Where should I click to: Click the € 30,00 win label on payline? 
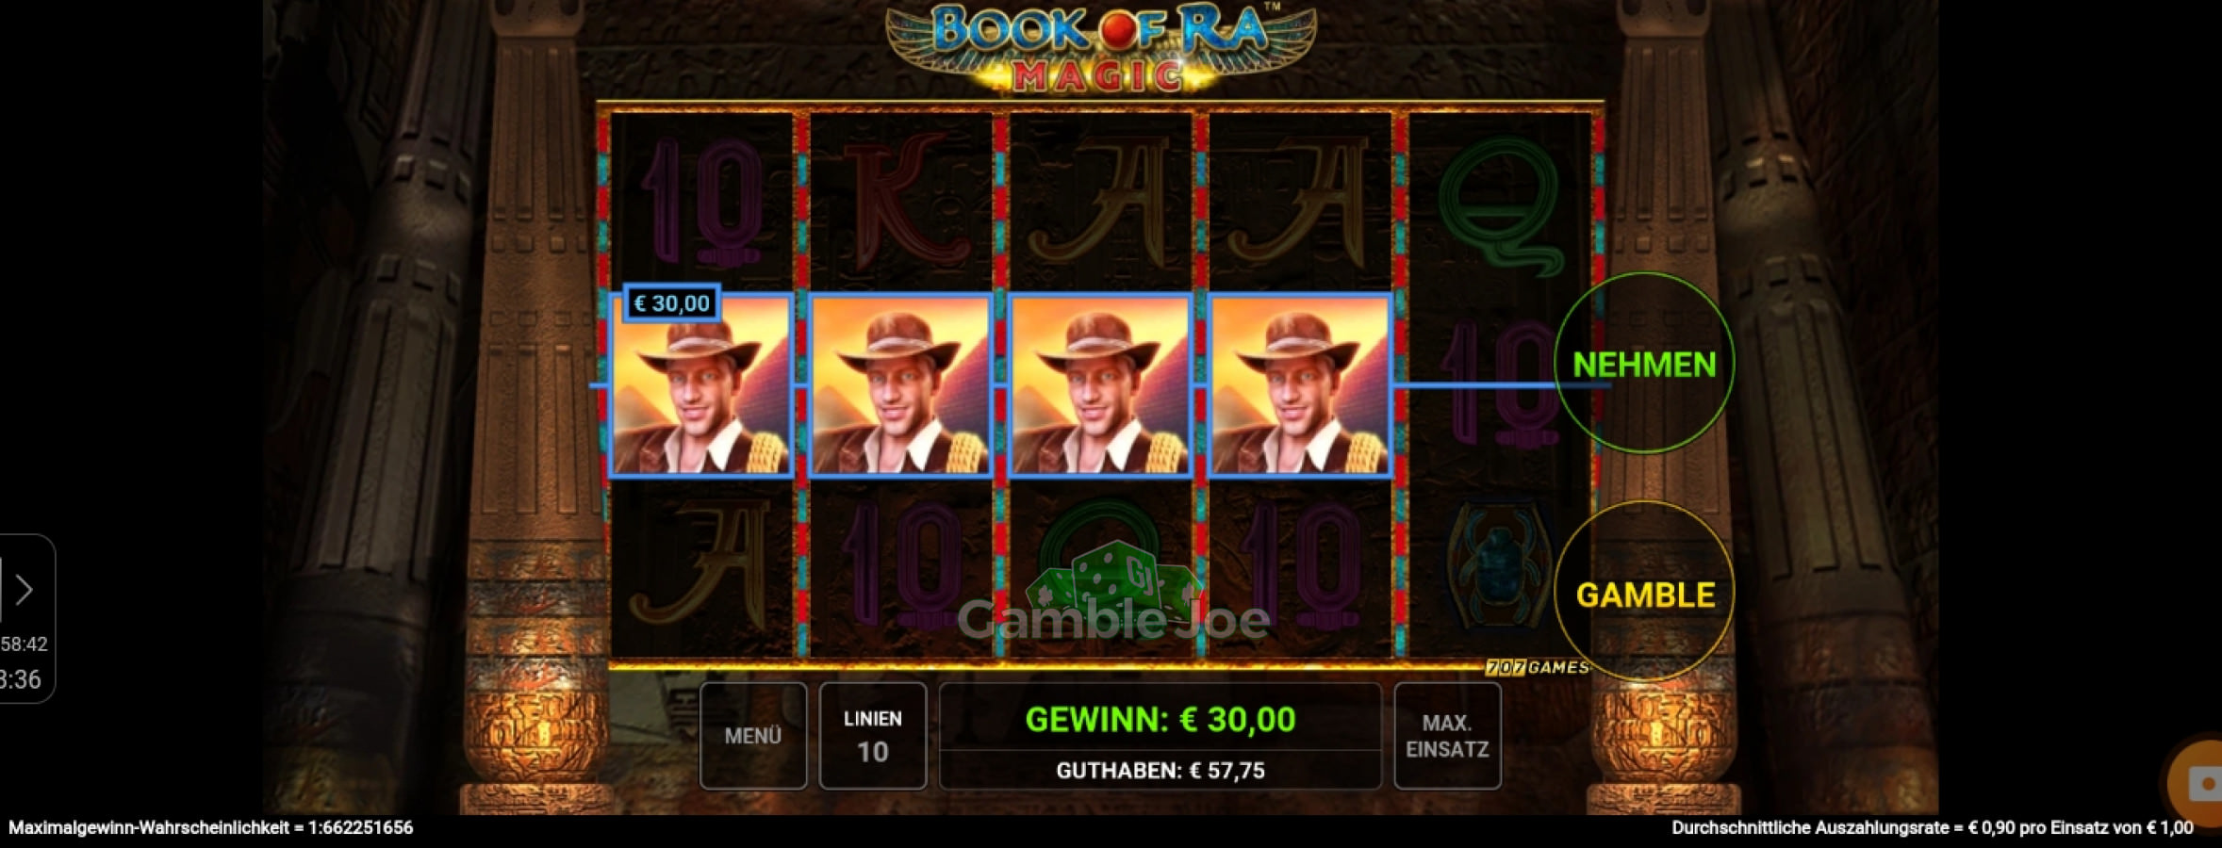tap(672, 303)
